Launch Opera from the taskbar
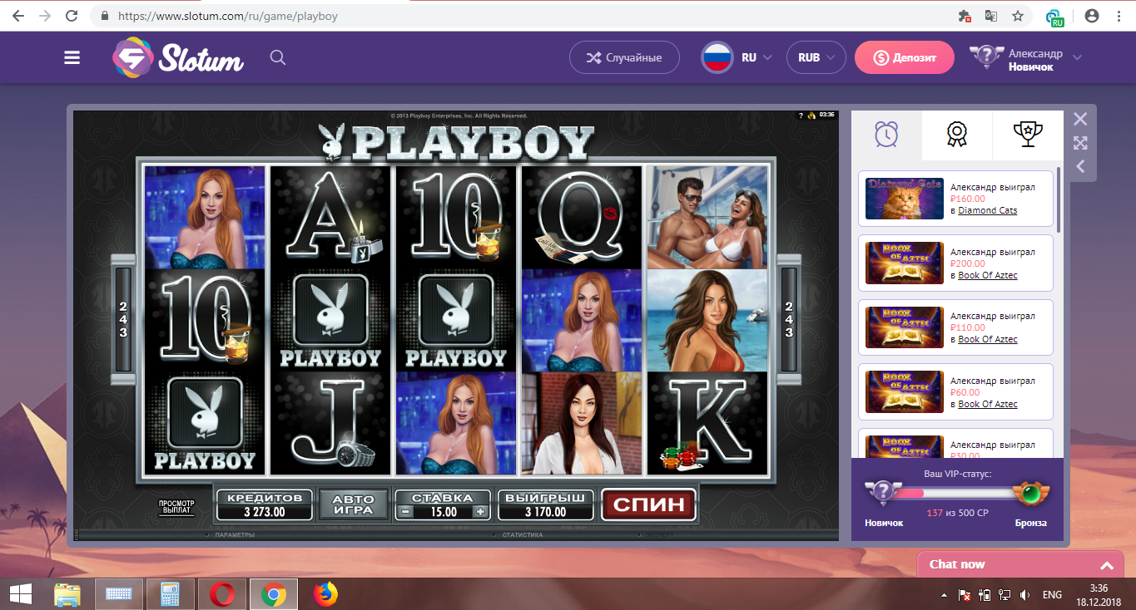This screenshot has height=610, width=1136. 222,594
